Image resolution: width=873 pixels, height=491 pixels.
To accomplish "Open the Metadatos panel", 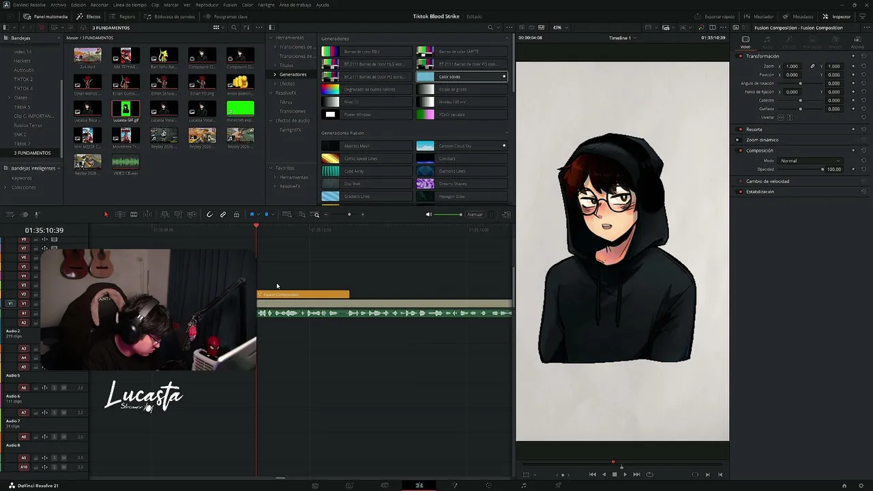I will pyautogui.click(x=799, y=16).
